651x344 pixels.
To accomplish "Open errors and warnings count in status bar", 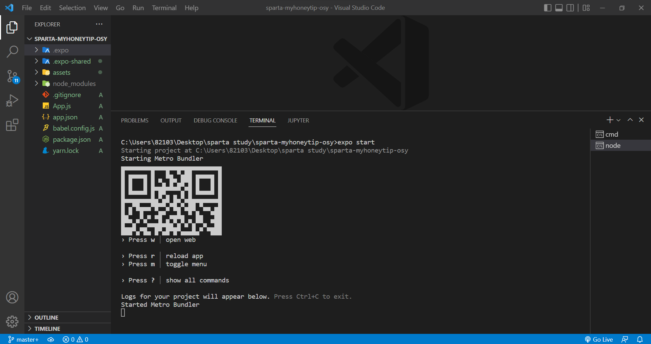I will 76,339.
